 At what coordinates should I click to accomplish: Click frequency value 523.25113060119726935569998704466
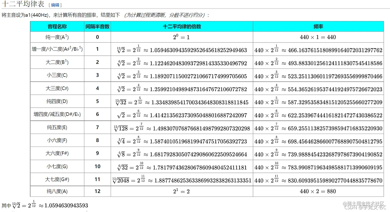tap(335, 77)
